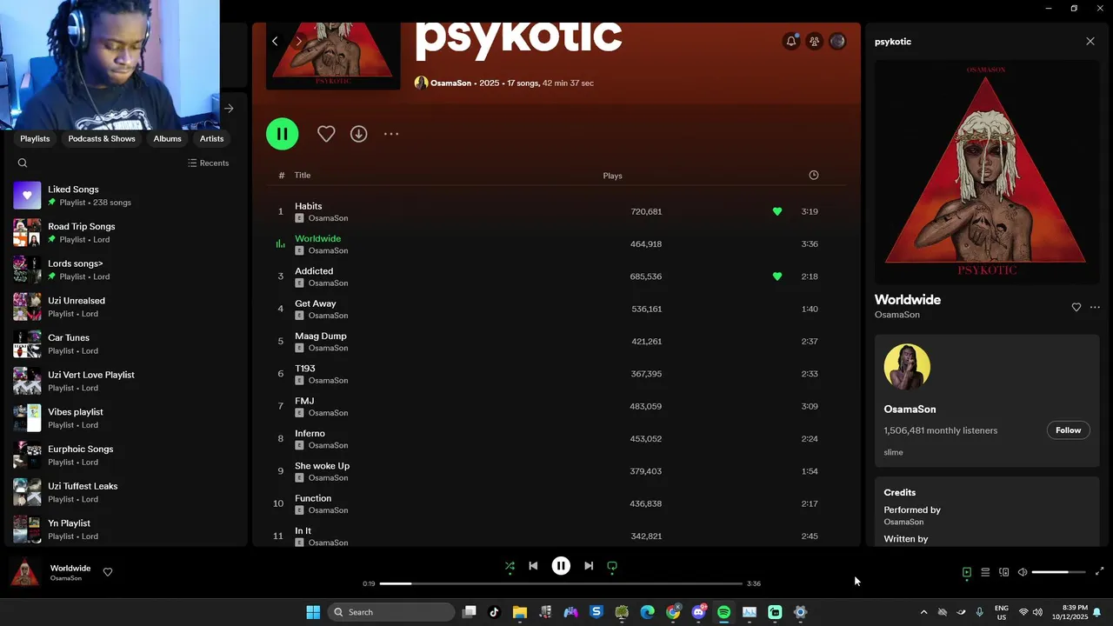1113x626 pixels.
Task: Open OsamaSon artist avatar in side panel
Action: [x=907, y=367]
